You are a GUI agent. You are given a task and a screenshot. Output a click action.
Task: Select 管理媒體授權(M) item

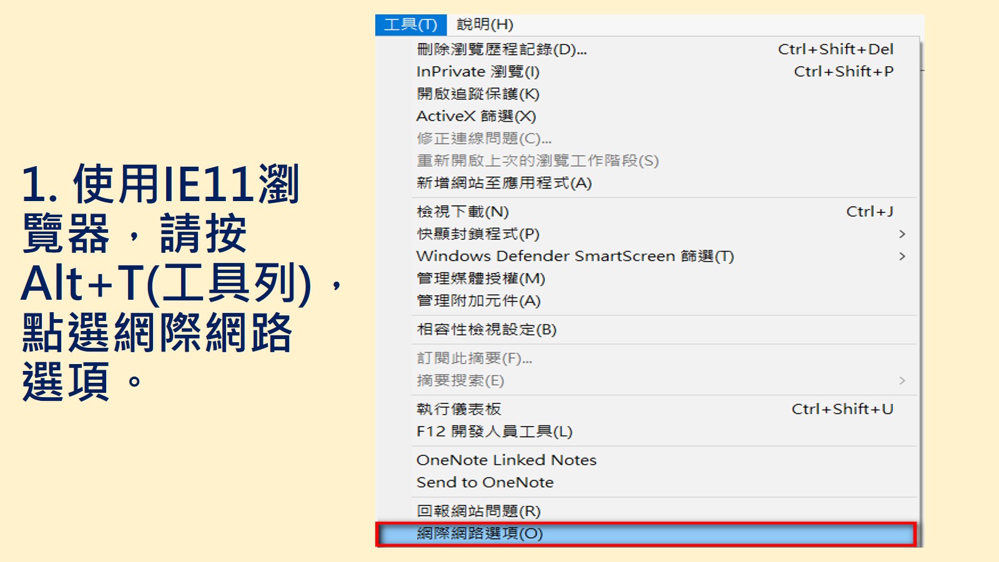point(481,279)
